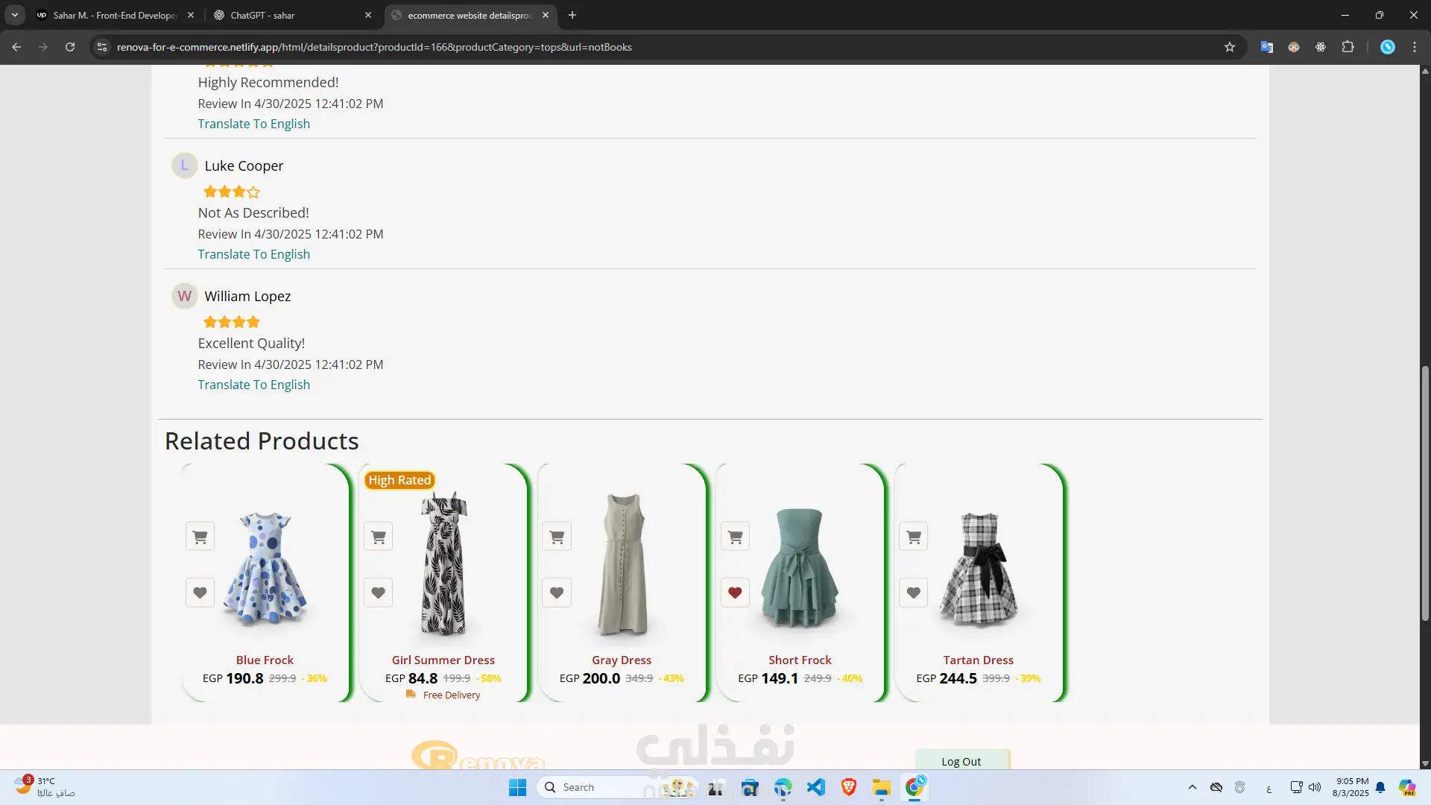The image size is (1431, 805).
Task: Expand hidden system tray icons chevron
Action: (x=1192, y=787)
